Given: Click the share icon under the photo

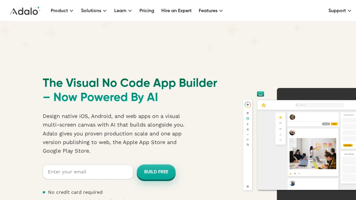Looking at the screenshot, I should [299, 174].
